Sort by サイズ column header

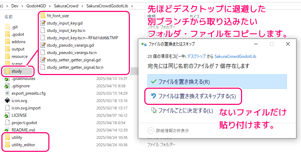[x=194, y=16]
